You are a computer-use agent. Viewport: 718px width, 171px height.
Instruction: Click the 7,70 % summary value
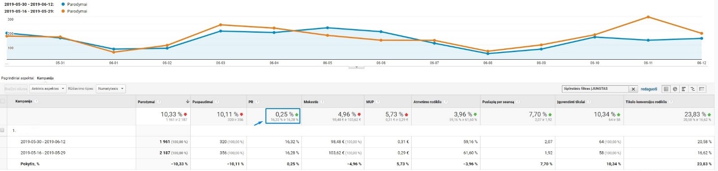pos(538,114)
